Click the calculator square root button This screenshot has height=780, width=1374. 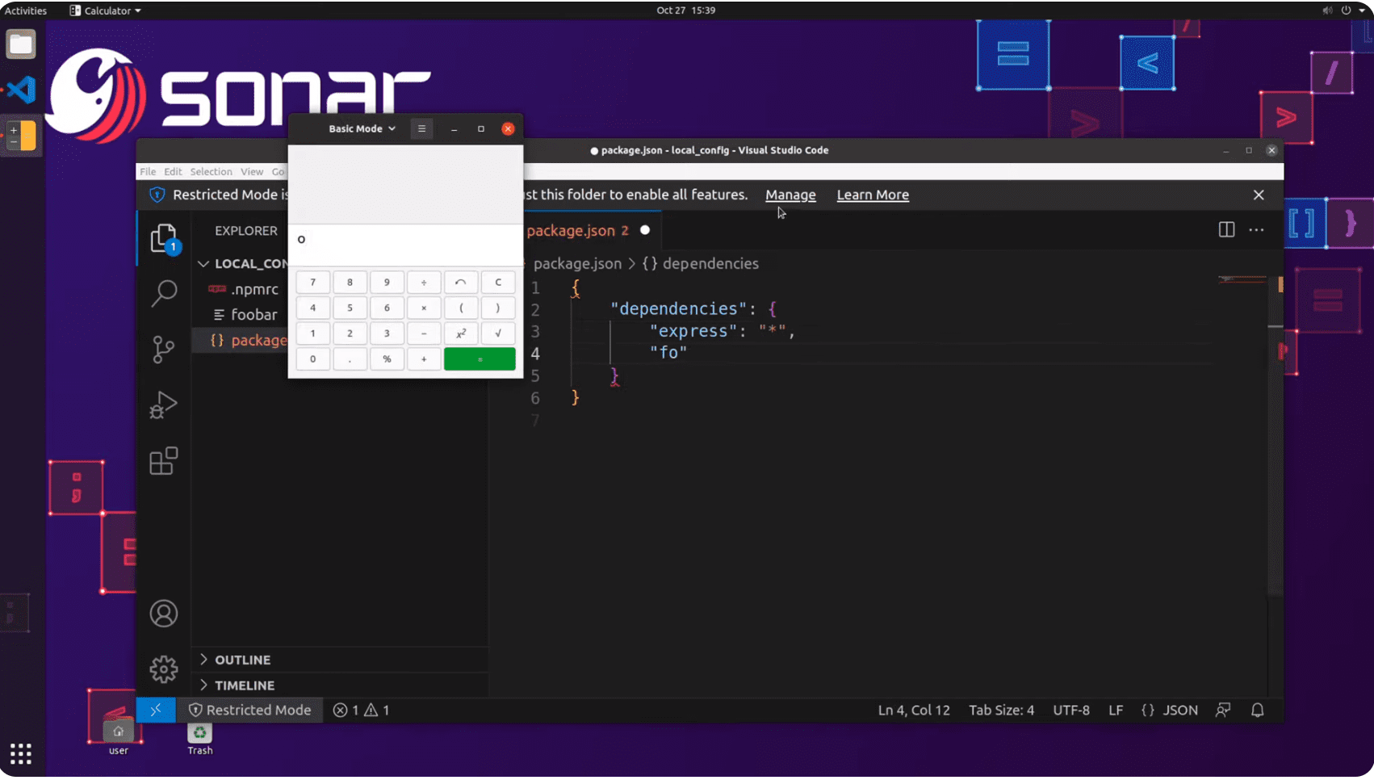[498, 333]
